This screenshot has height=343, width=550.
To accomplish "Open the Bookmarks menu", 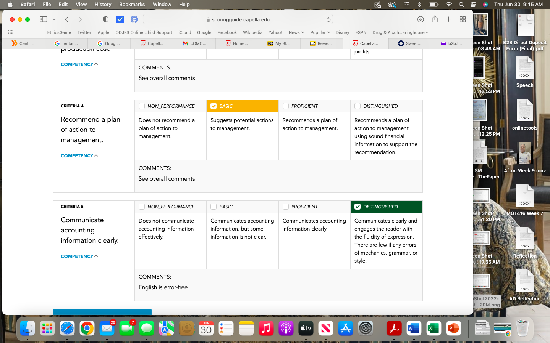I will [132, 5].
